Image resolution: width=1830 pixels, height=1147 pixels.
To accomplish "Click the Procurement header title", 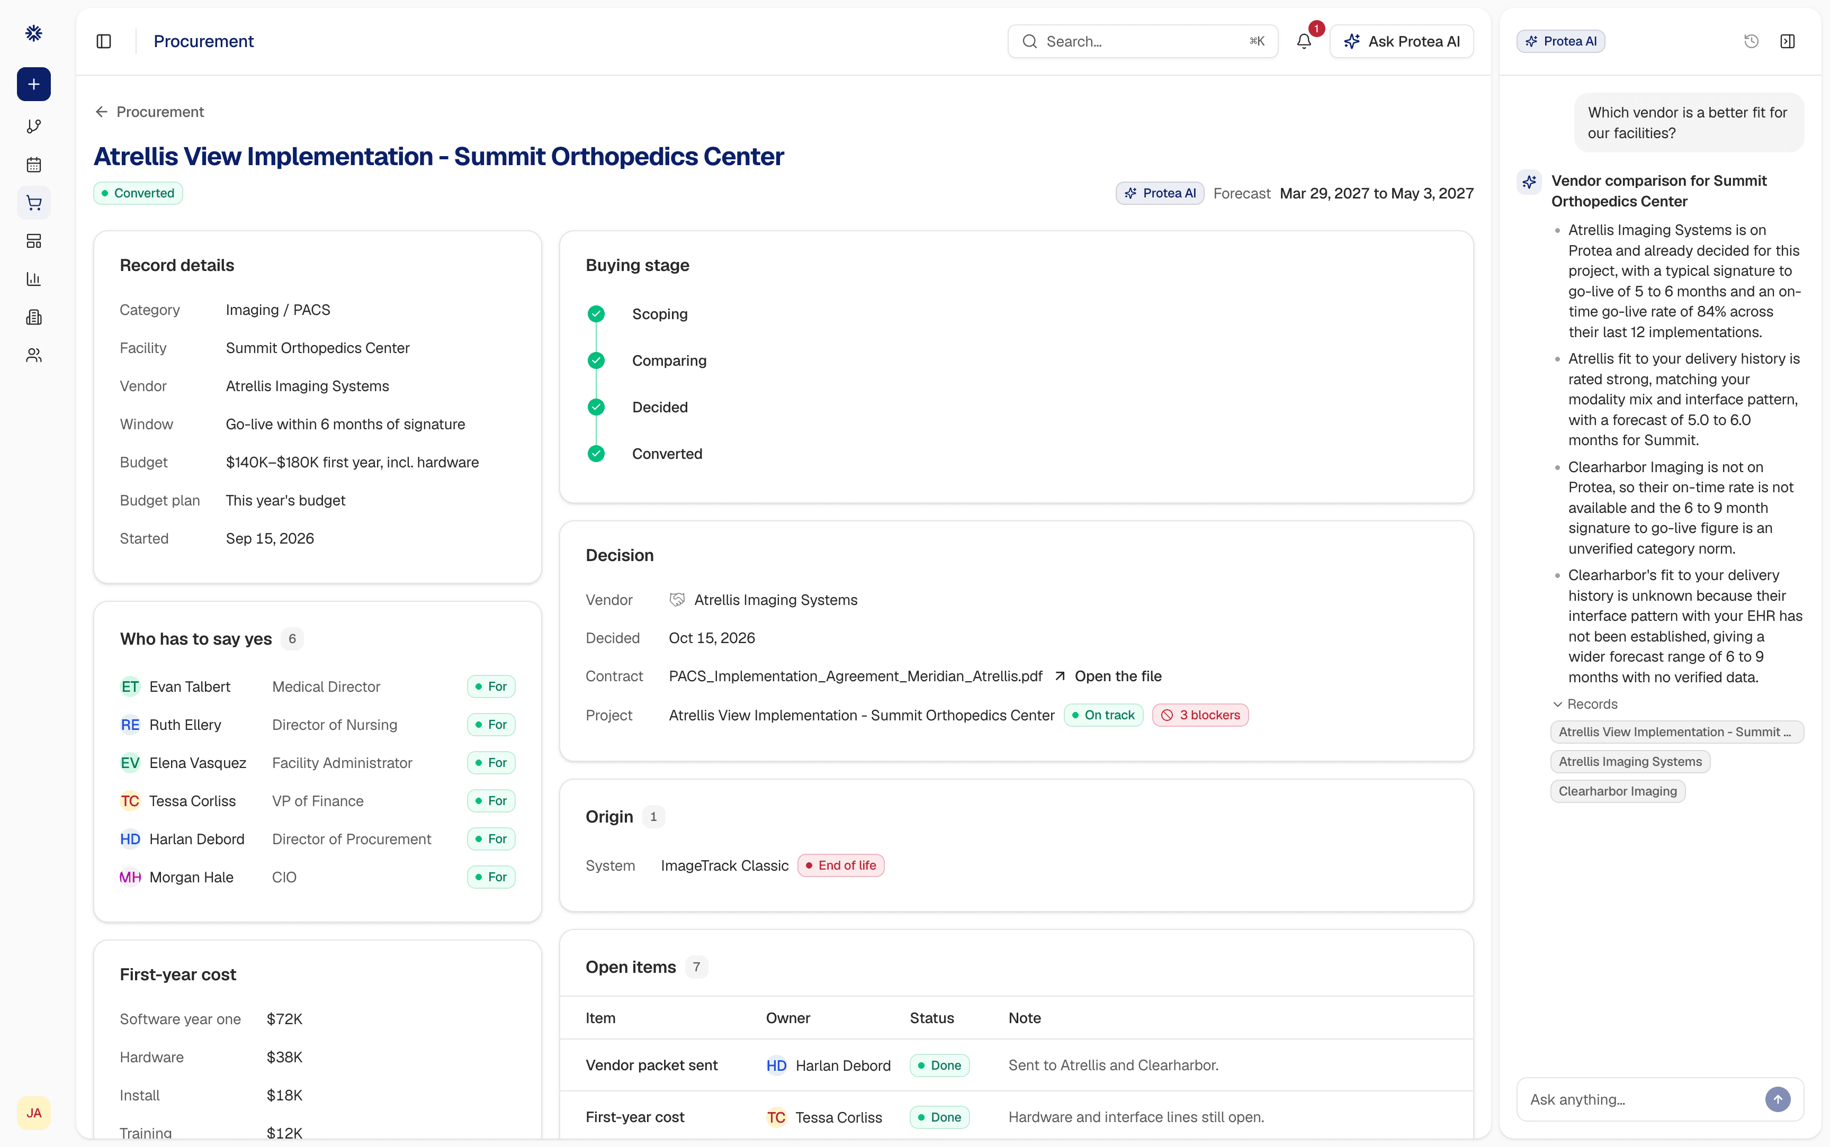I will coord(203,42).
